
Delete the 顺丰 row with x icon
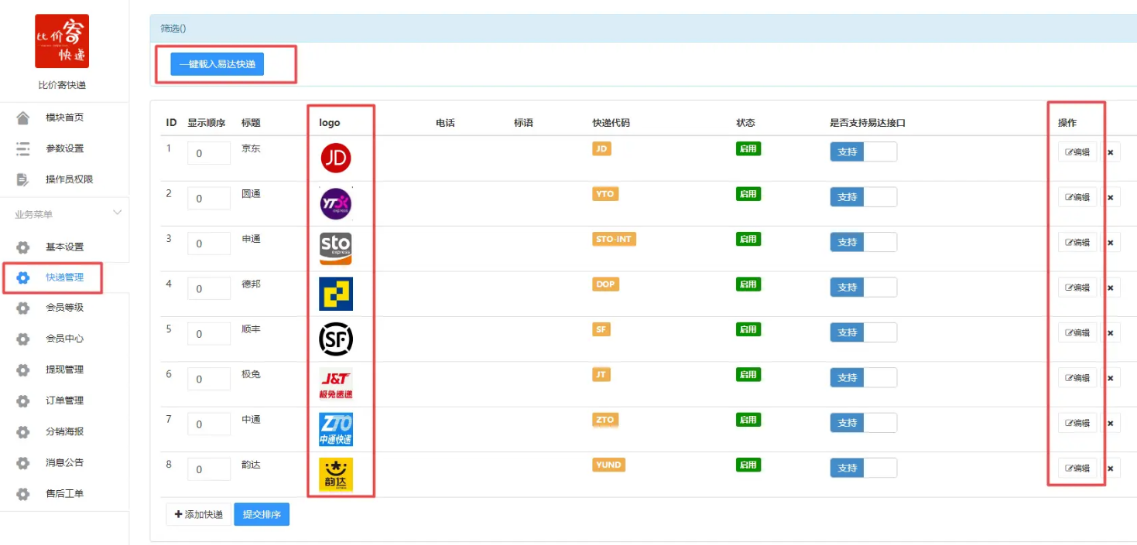1110,333
